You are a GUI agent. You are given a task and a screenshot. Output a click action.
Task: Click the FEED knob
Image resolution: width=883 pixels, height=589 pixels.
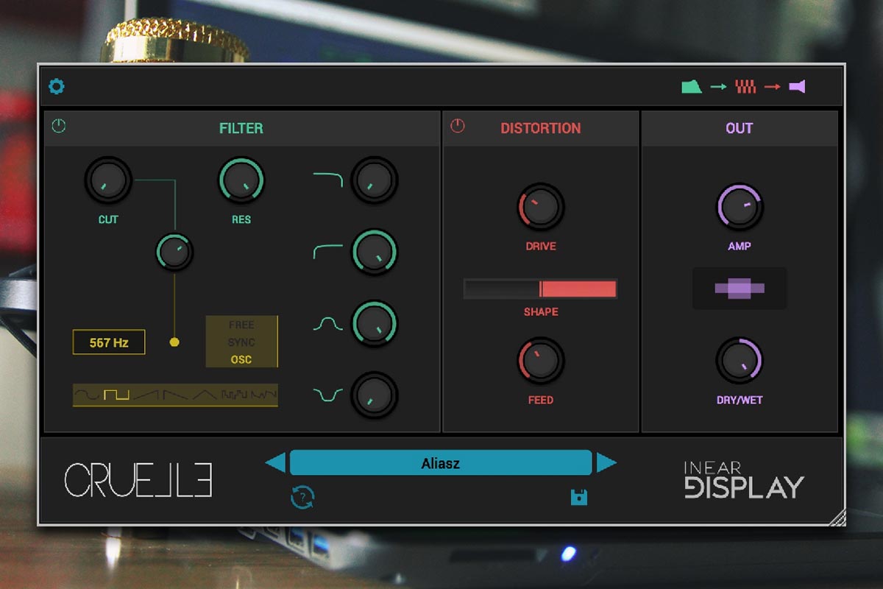coord(541,361)
